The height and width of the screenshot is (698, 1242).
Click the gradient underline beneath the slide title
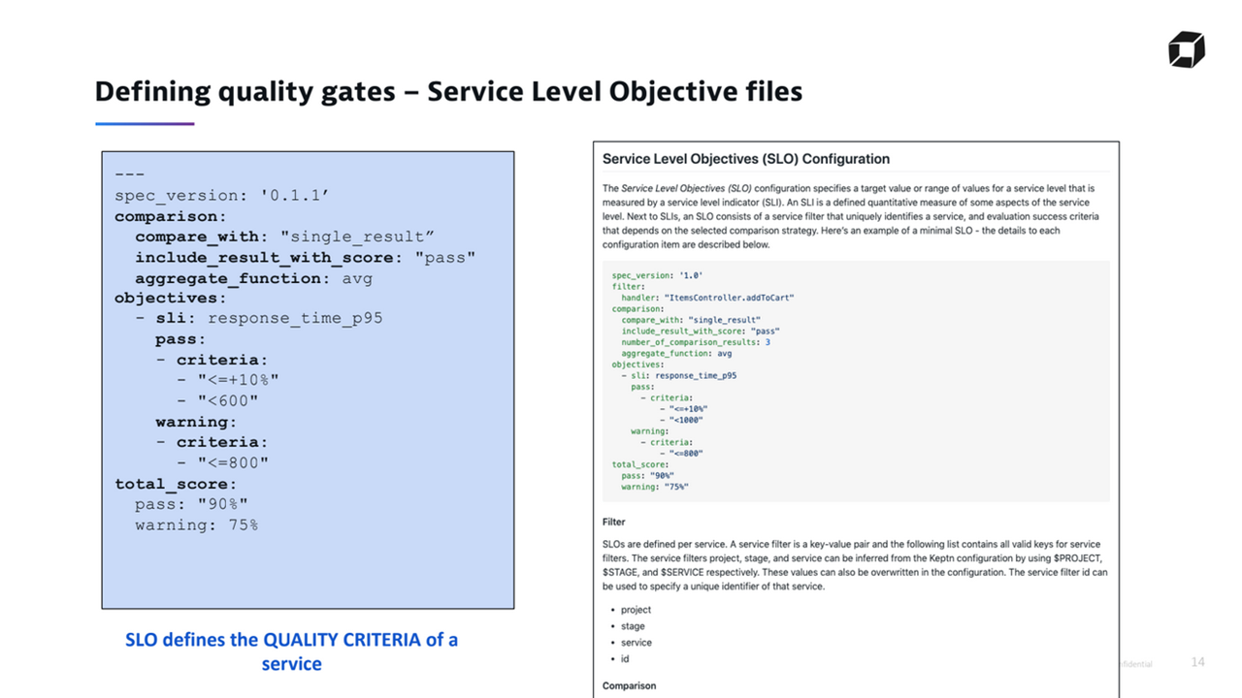145,124
